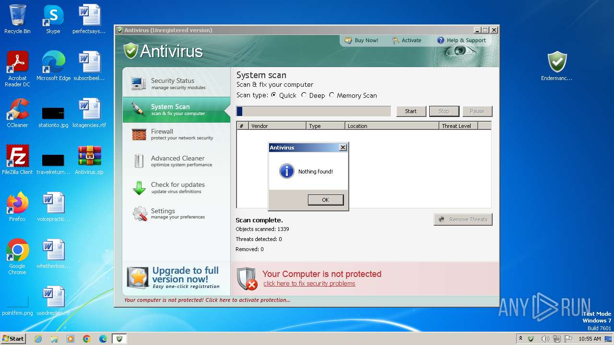Image resolution: width=614 pixels, height=345 pixels.
Task: Close the Nothing found dialog
Action: [x=342, y=148]
